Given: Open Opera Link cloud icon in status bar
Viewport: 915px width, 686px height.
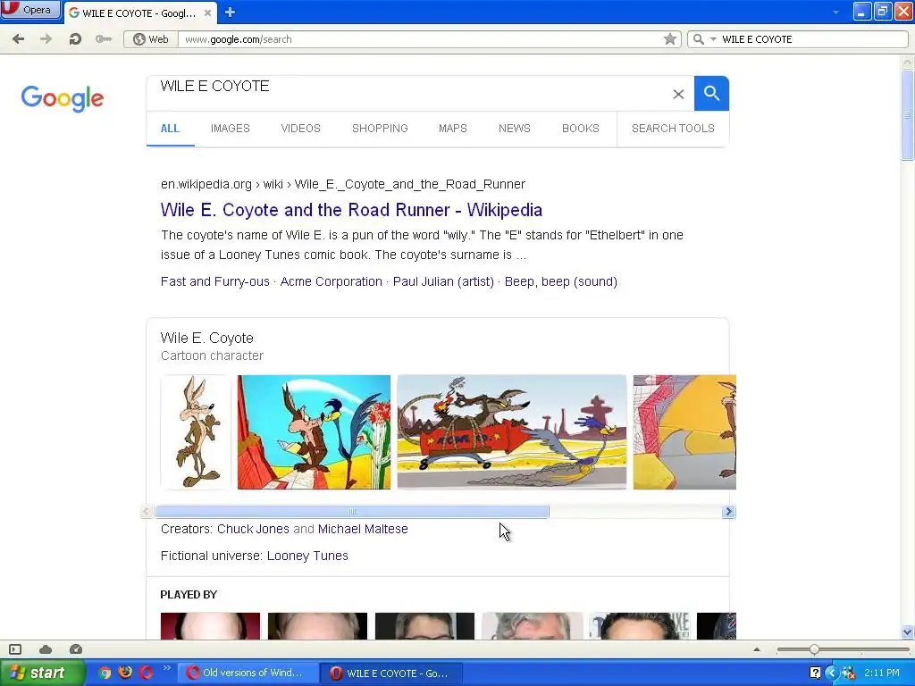Looking at the screenshot, I should coord(46,649).
